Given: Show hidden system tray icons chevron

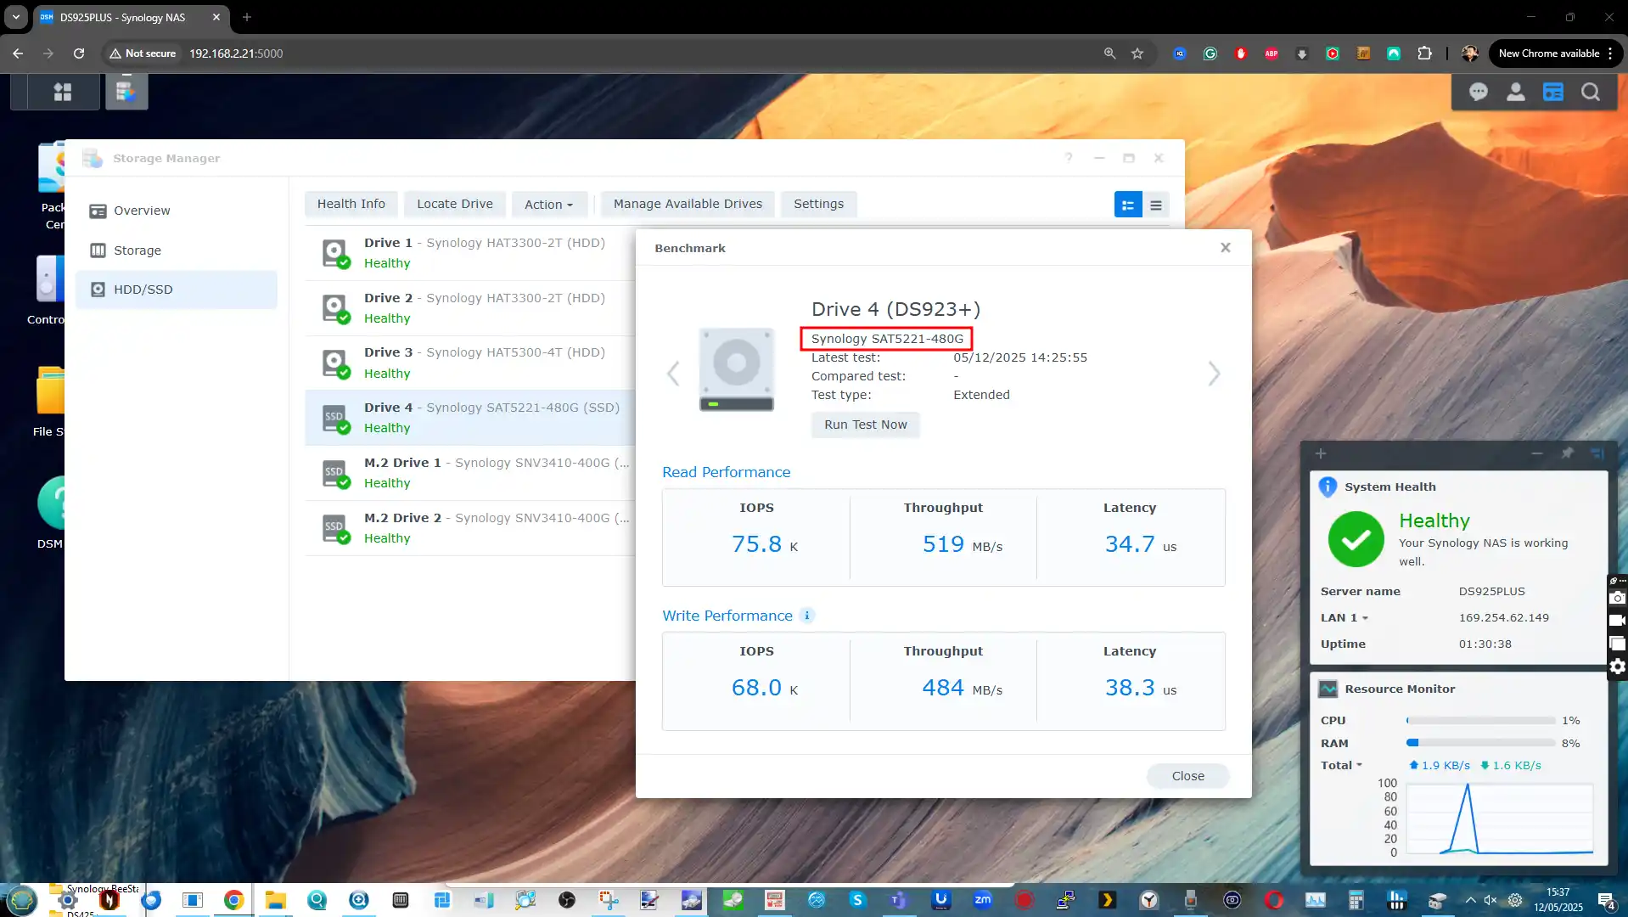Looking at the screenshot, I should [1470, 900].
